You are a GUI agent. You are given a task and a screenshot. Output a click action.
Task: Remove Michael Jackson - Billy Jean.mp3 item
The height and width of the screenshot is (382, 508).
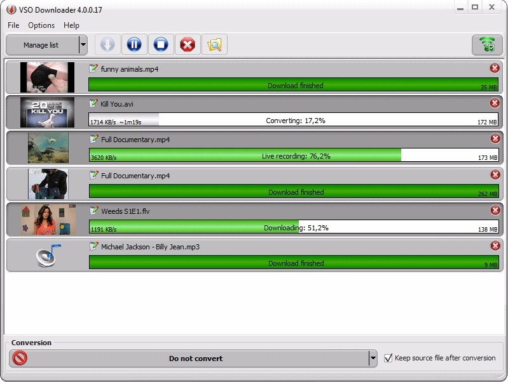click(x=495, y=246)
